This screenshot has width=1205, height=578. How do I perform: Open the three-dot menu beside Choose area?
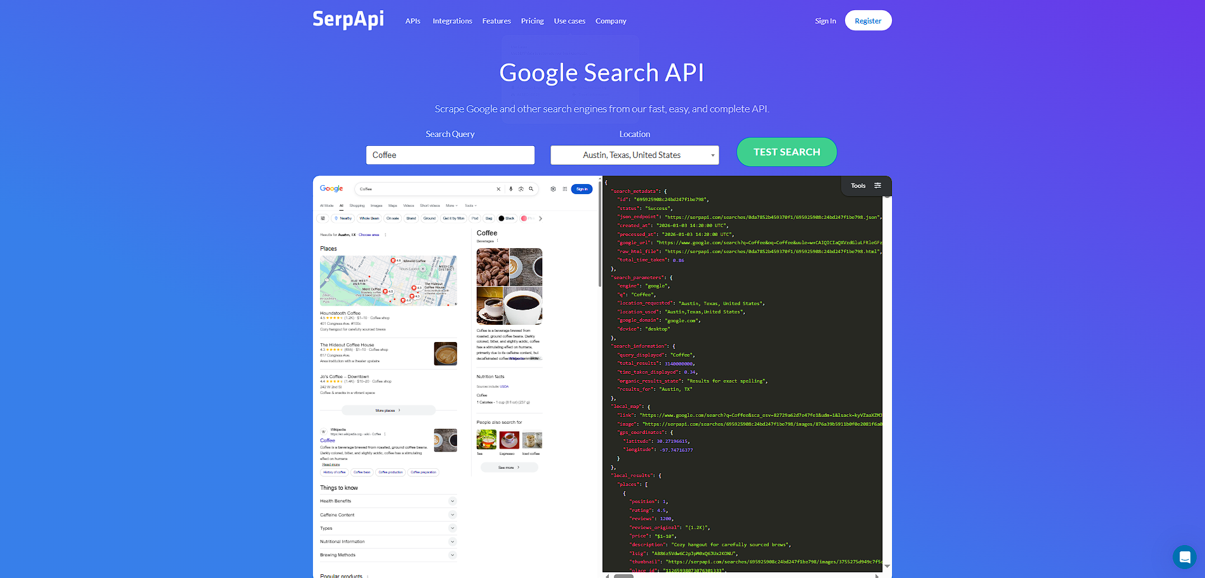coord(385,235)
